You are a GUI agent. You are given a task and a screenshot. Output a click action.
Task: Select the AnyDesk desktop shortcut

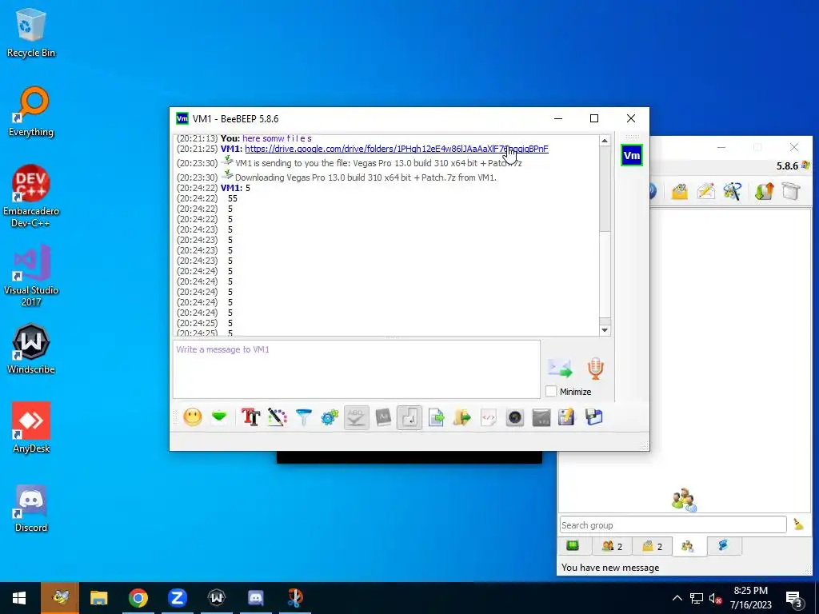[31, 429]
